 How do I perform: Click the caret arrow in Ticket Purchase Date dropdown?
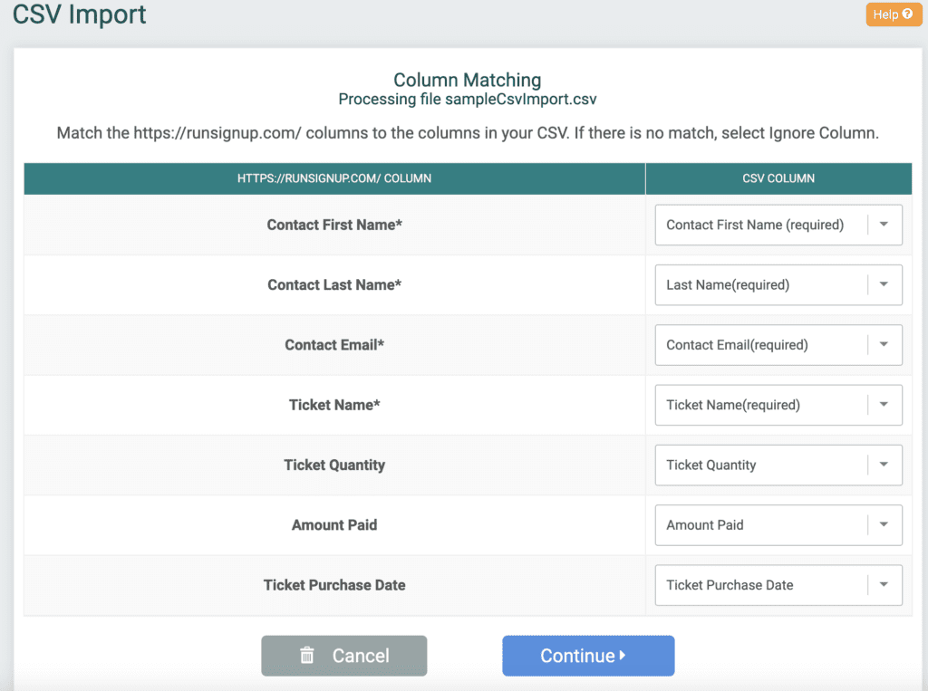tap(884, 584)
